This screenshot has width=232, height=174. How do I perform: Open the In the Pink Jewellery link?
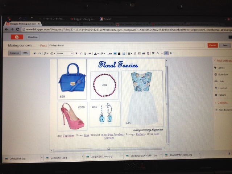(112, 134)
